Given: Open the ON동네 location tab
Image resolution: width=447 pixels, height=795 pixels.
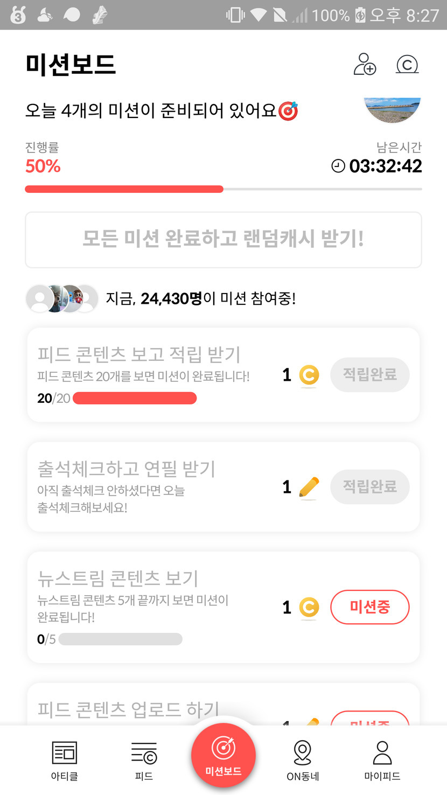Looking at the screenshot, I should tap(303, 759).
